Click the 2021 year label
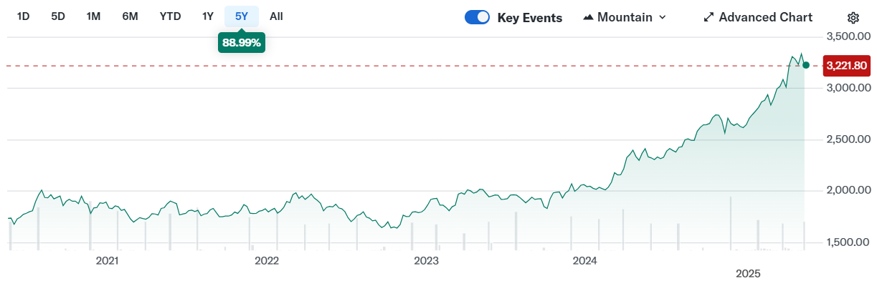877x286 pixels. pos(107,261)
